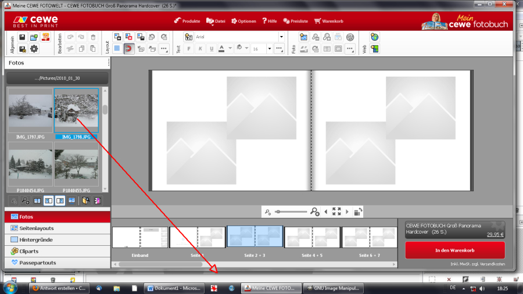
Task: Click the zoom slider on the page view bar
Action: 291,211
